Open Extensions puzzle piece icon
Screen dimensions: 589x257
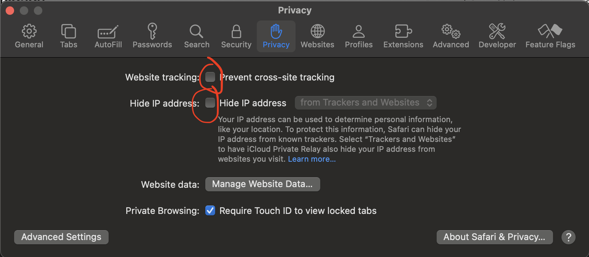click(403, 32)
